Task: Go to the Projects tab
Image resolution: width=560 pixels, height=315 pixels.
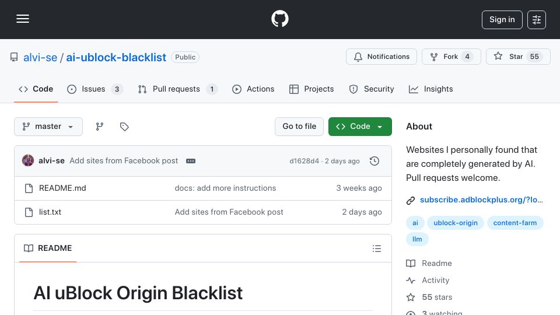Action: coord(311,89)
